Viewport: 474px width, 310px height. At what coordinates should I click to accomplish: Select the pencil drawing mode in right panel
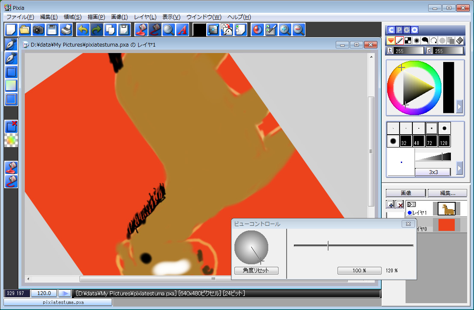pyautogui.click(x=399, y=41)
